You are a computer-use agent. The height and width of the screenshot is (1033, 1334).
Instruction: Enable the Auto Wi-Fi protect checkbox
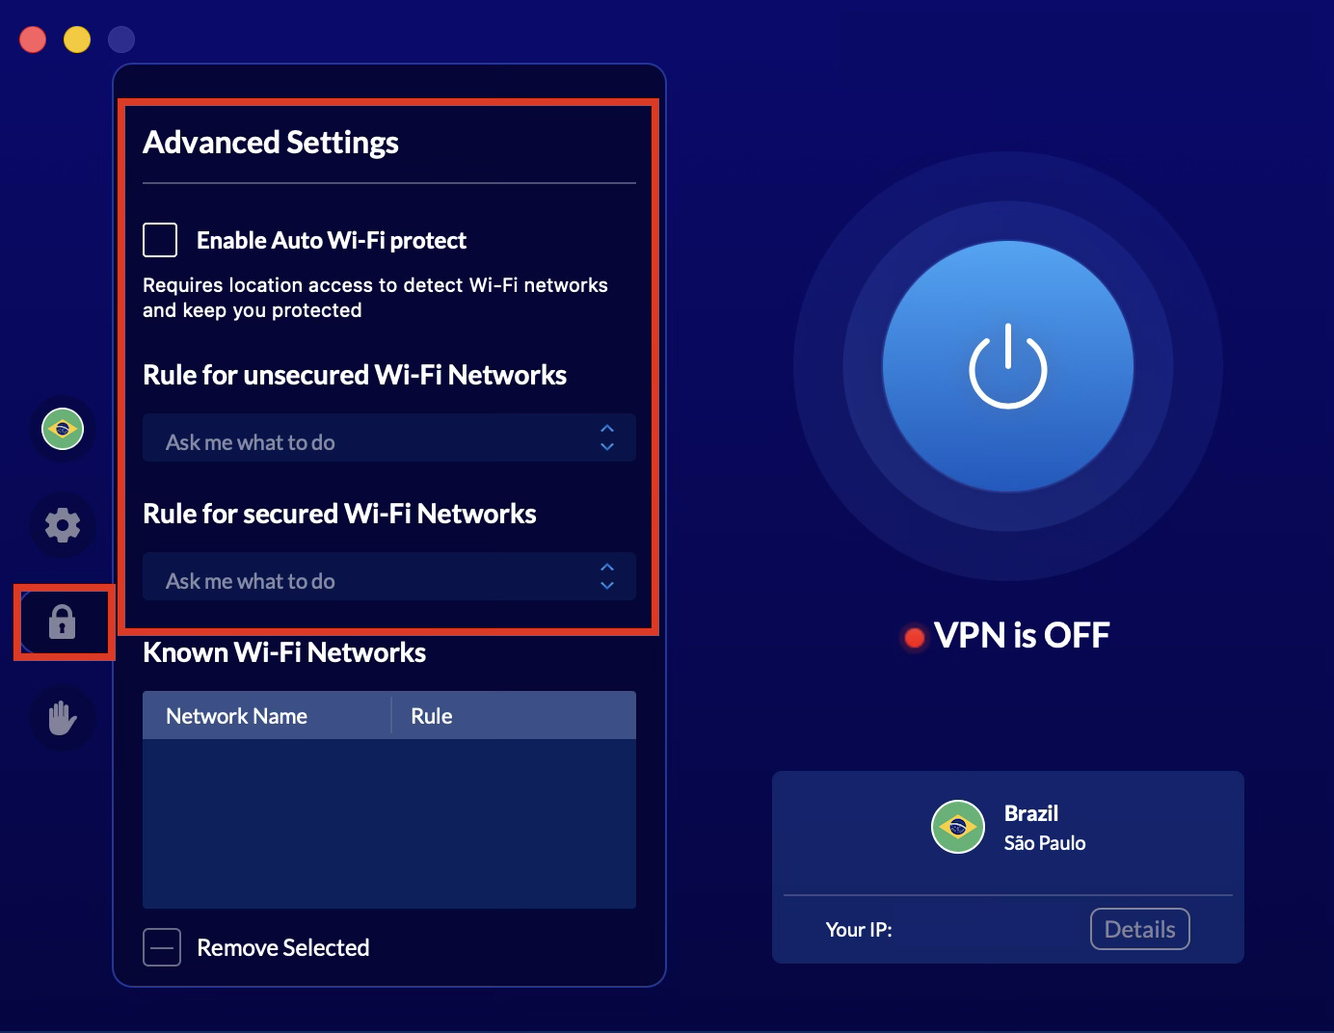[160, 239]
